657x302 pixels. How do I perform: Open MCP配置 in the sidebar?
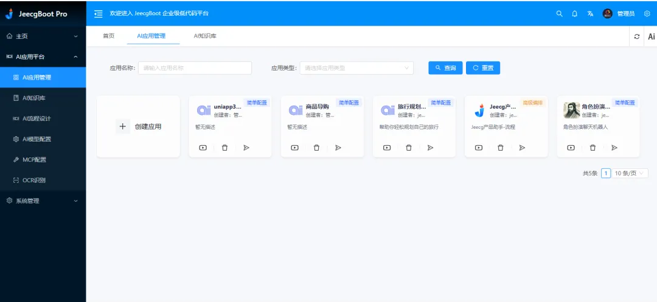[x=43, y=159]
